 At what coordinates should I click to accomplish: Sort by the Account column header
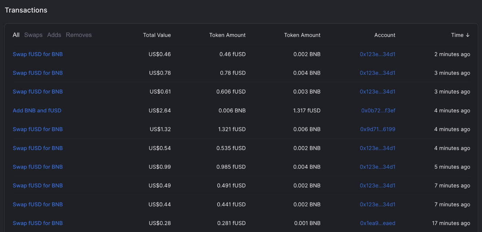pos(385,35)
